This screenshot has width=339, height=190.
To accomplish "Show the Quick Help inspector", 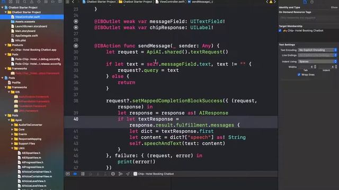I will [312, 2].
